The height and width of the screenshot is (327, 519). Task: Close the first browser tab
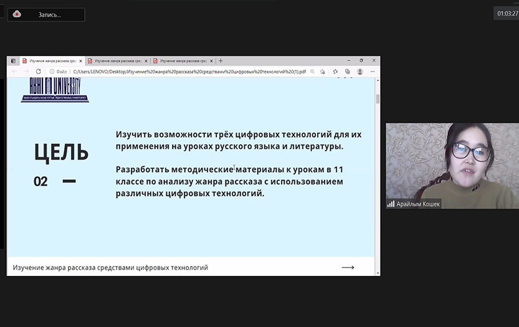pyautogui.click(x=81, y=61)
